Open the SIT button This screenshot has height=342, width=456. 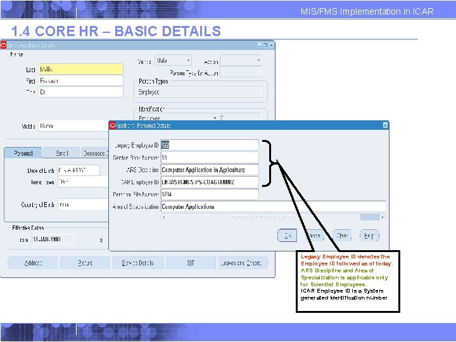tap(191, 263)
